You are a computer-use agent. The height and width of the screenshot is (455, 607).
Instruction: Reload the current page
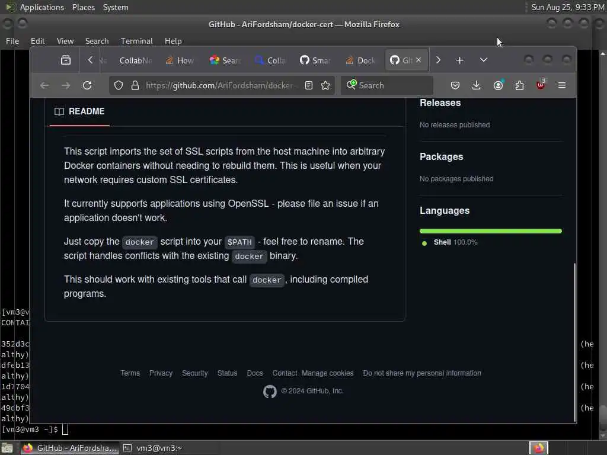coord(87,85)
